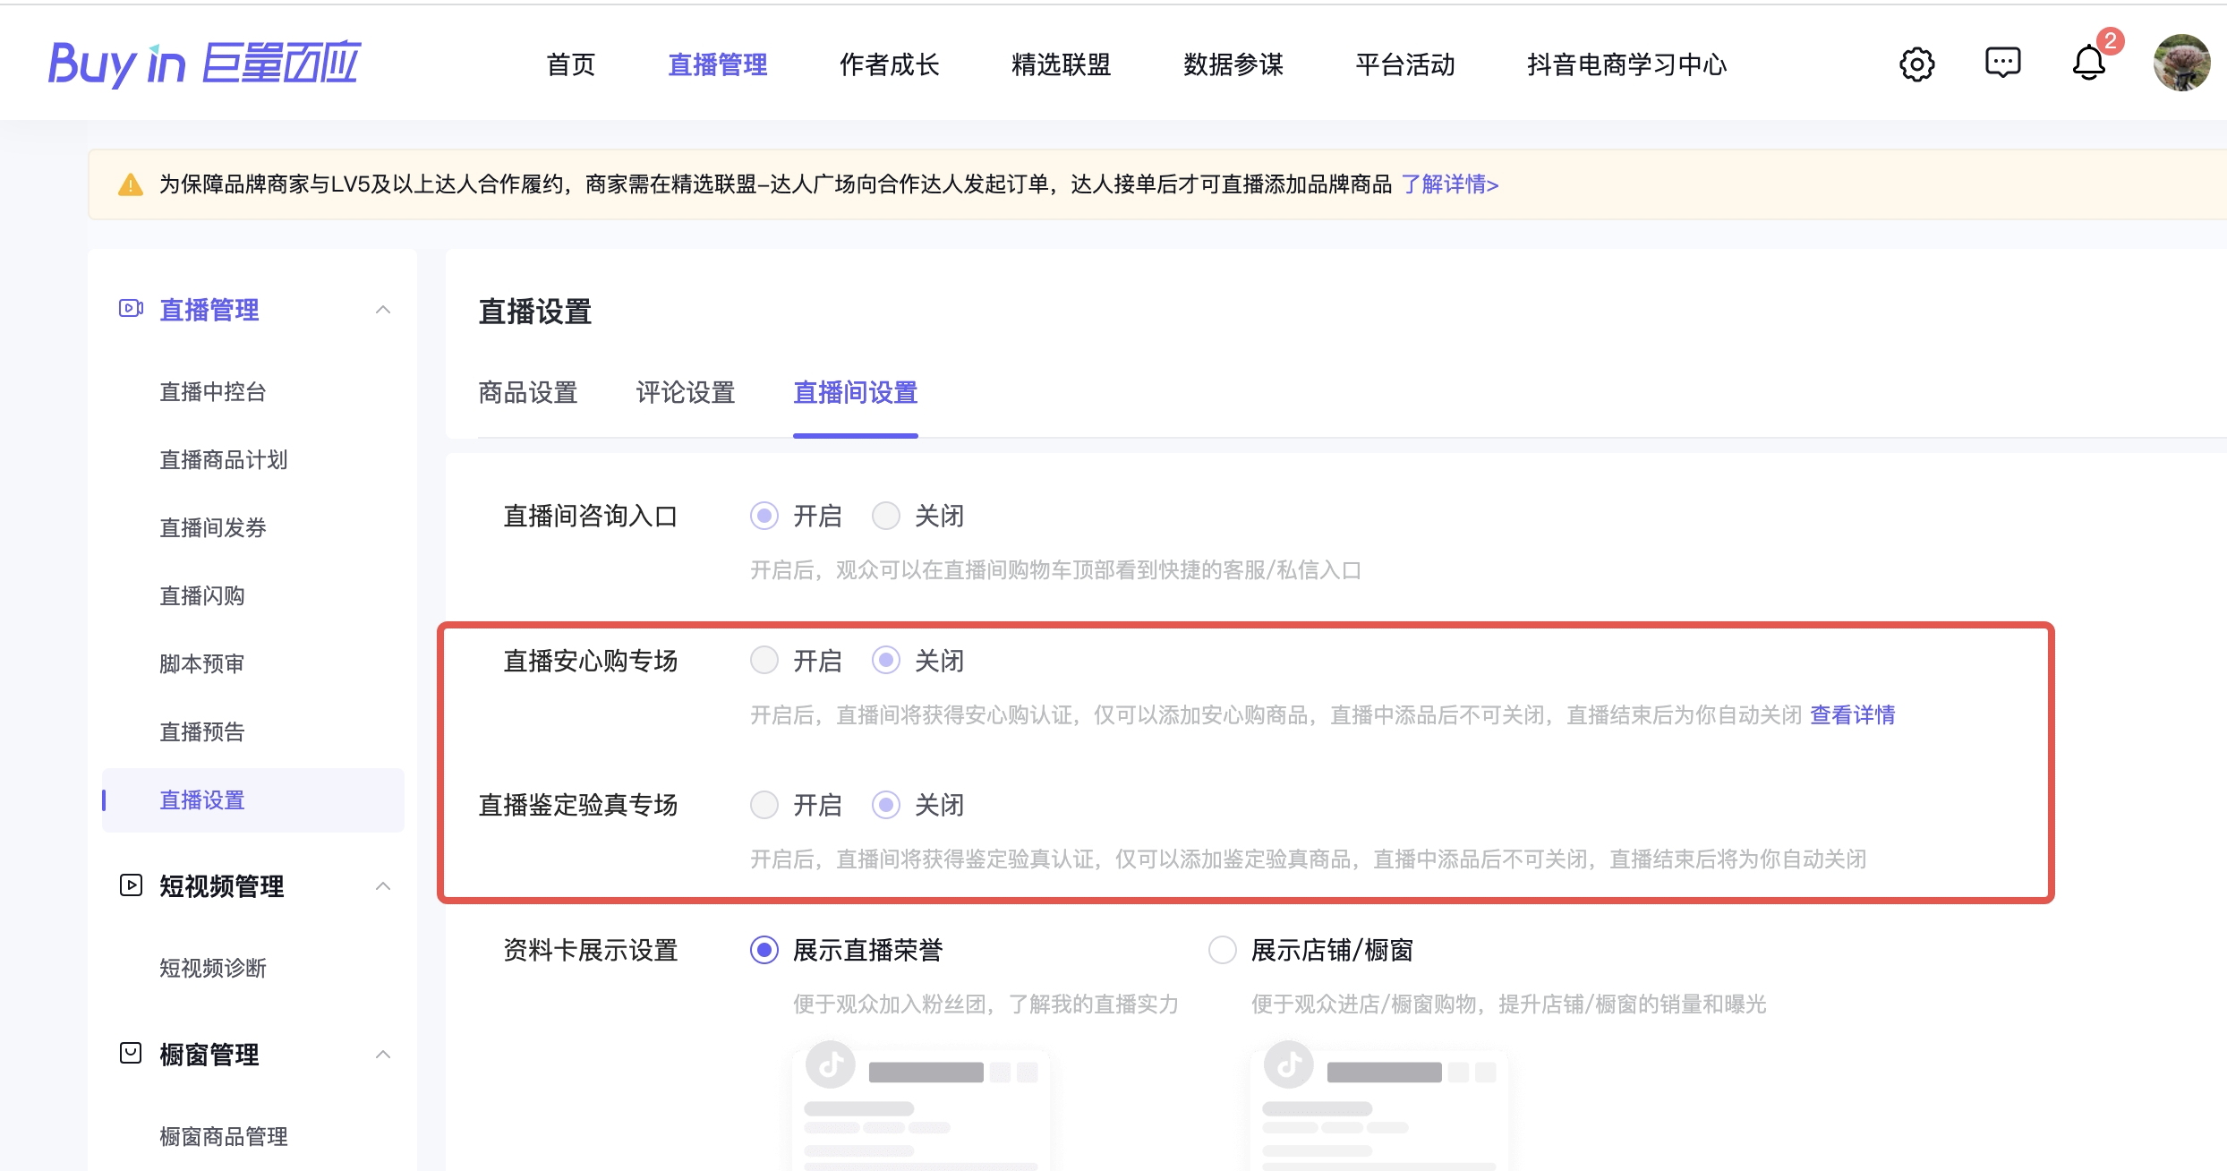Click the 直播管理 camera icon in sidebar
The height and width of the screenshot is (1171, 2227).
[131, 309]
